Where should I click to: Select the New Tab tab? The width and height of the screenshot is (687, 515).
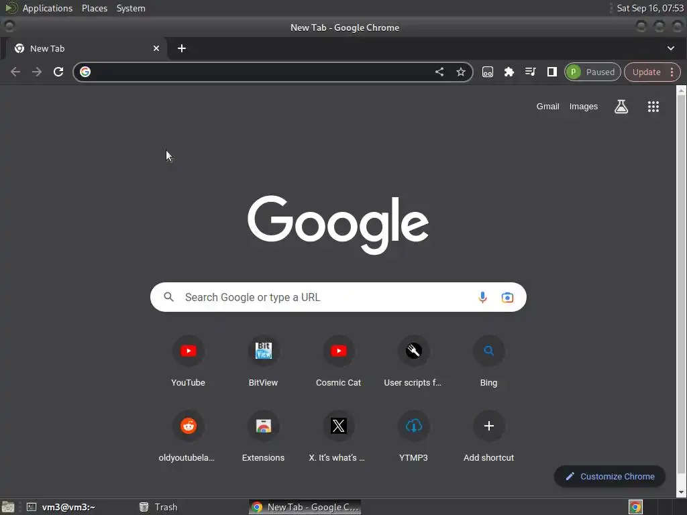coord(85,48)
